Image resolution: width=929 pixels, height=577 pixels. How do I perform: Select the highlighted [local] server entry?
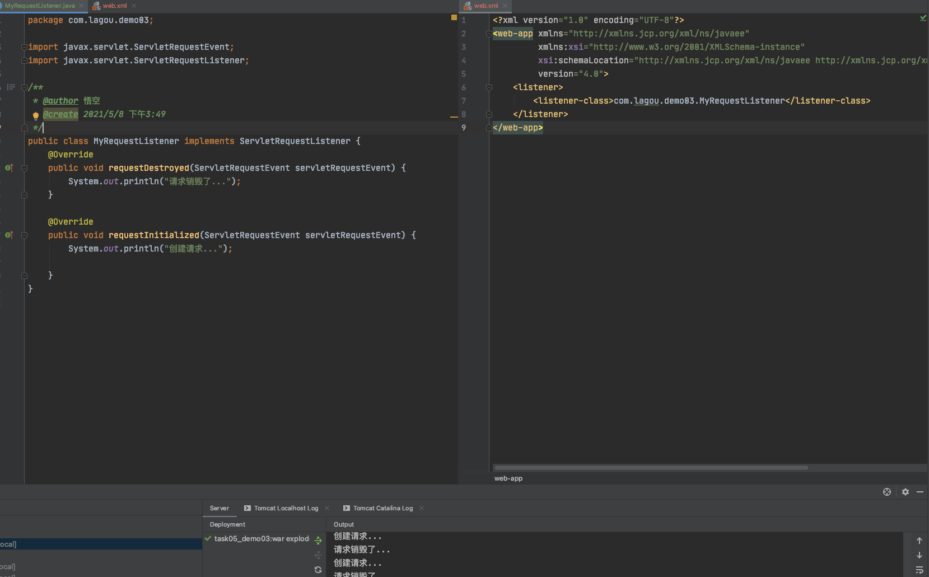pos(101,544)
